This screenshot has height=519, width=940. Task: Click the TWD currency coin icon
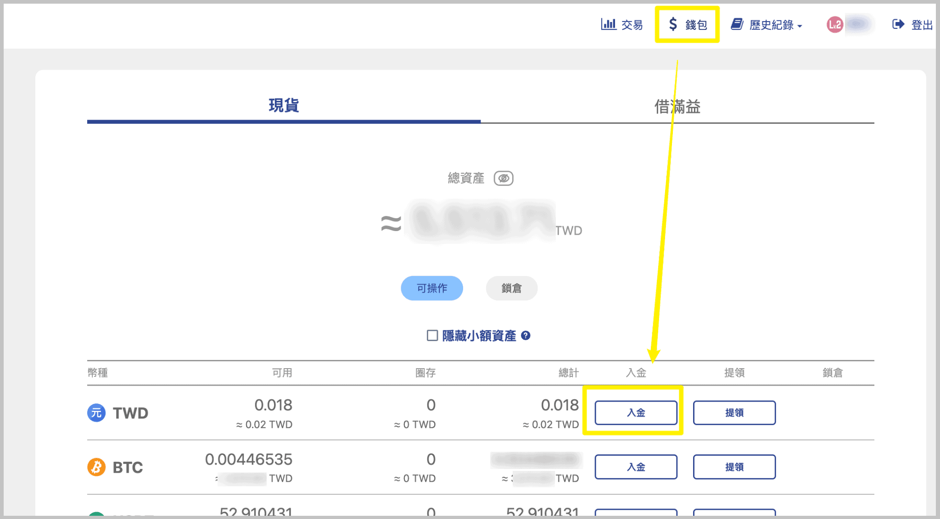click(96, 413)
